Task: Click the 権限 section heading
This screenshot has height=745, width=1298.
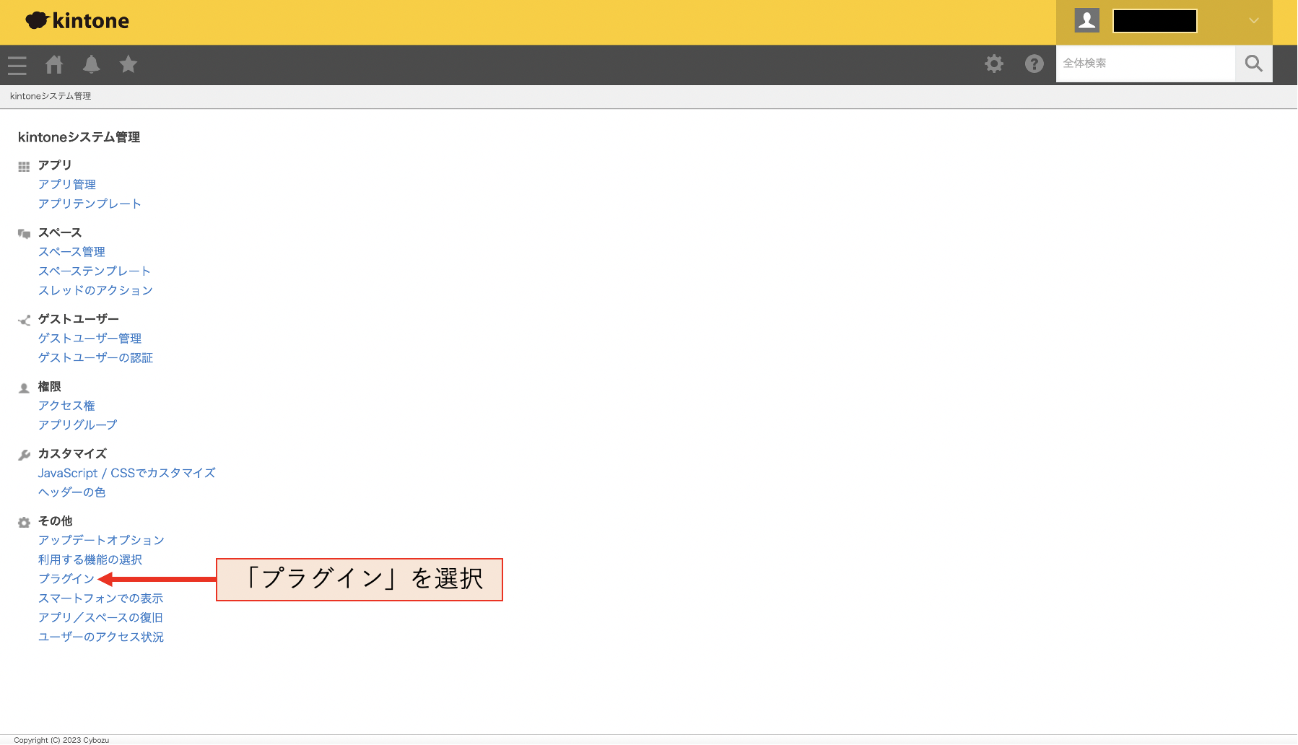Action: 49,387
